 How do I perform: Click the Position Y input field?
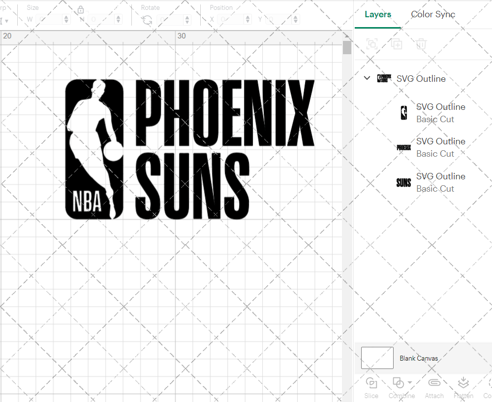278,20
